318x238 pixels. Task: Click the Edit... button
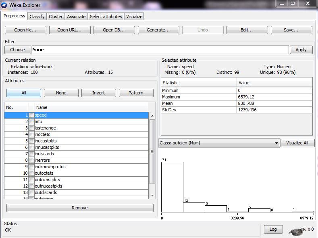(x=247, y=30)
